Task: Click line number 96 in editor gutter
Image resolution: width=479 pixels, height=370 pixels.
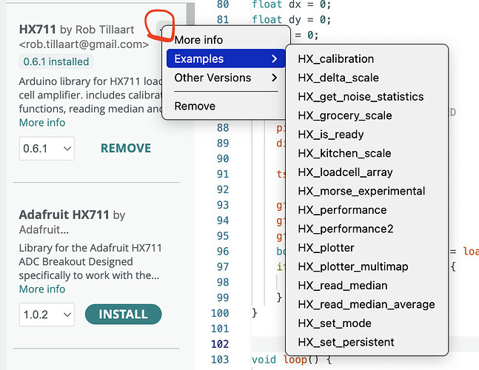Action: (x=223, y=252)
